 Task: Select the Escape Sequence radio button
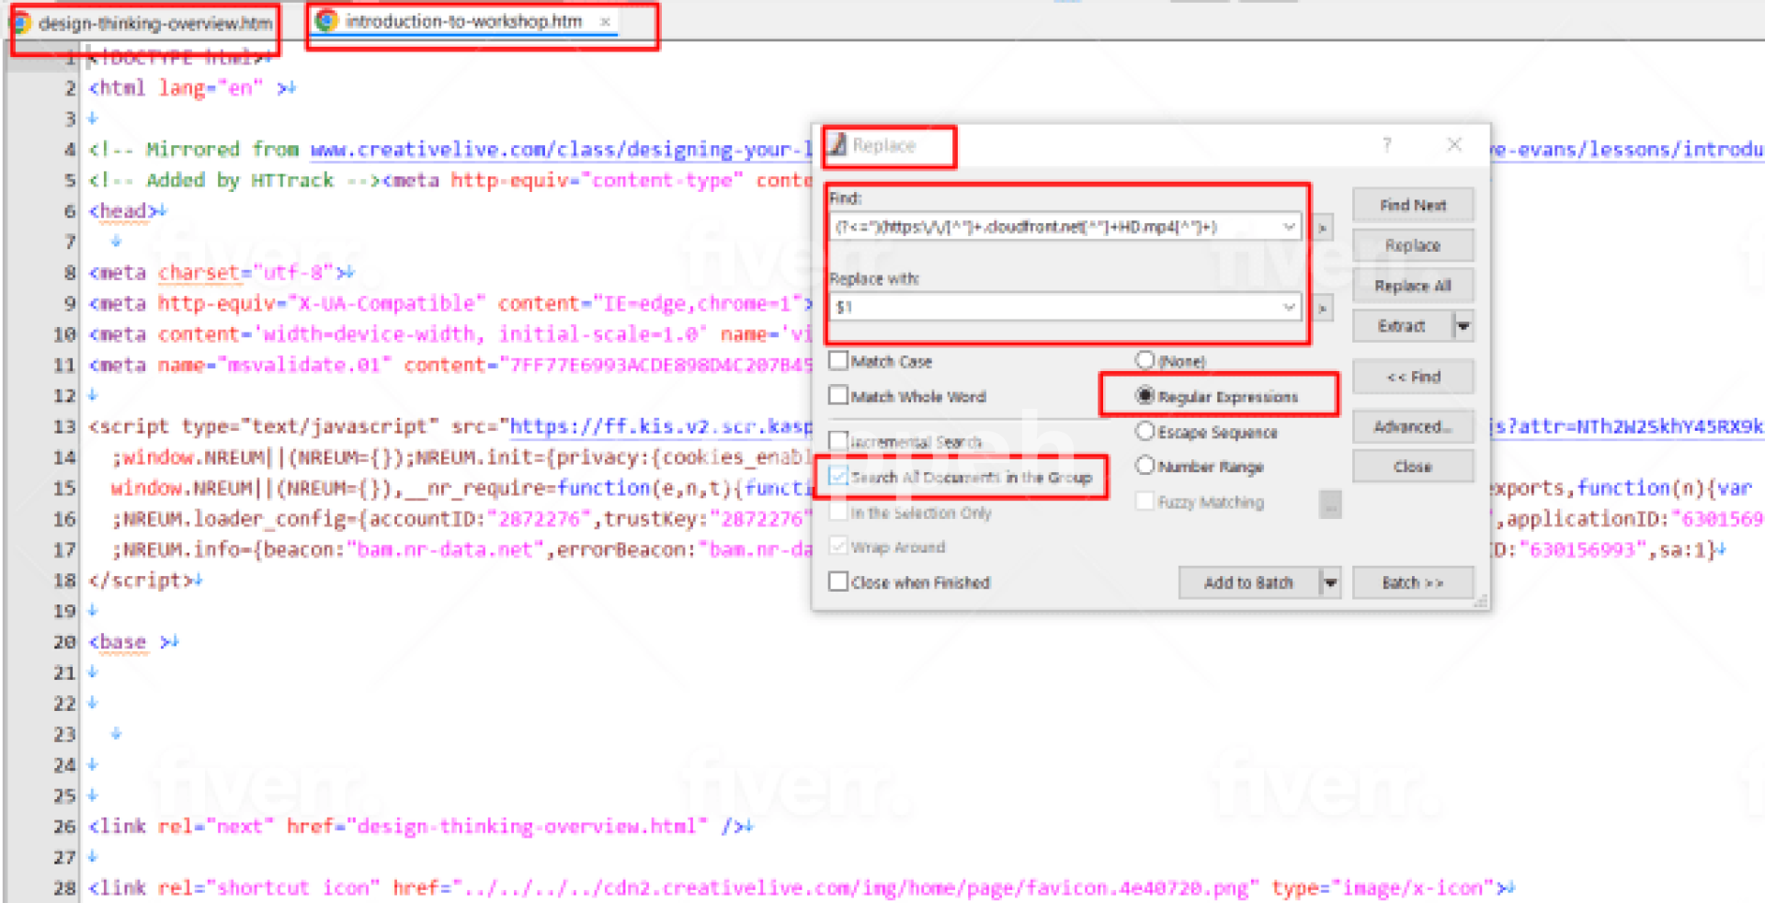pyautogui.click(x=1144, y=431)
